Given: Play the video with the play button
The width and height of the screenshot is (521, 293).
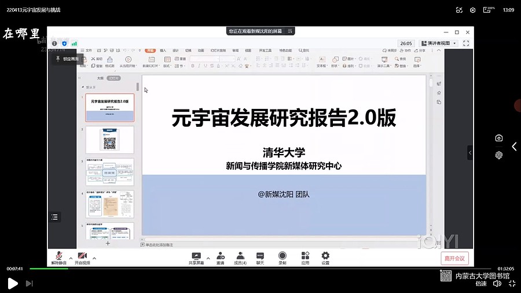Looking at the screenshot, I should click(13, 283).
